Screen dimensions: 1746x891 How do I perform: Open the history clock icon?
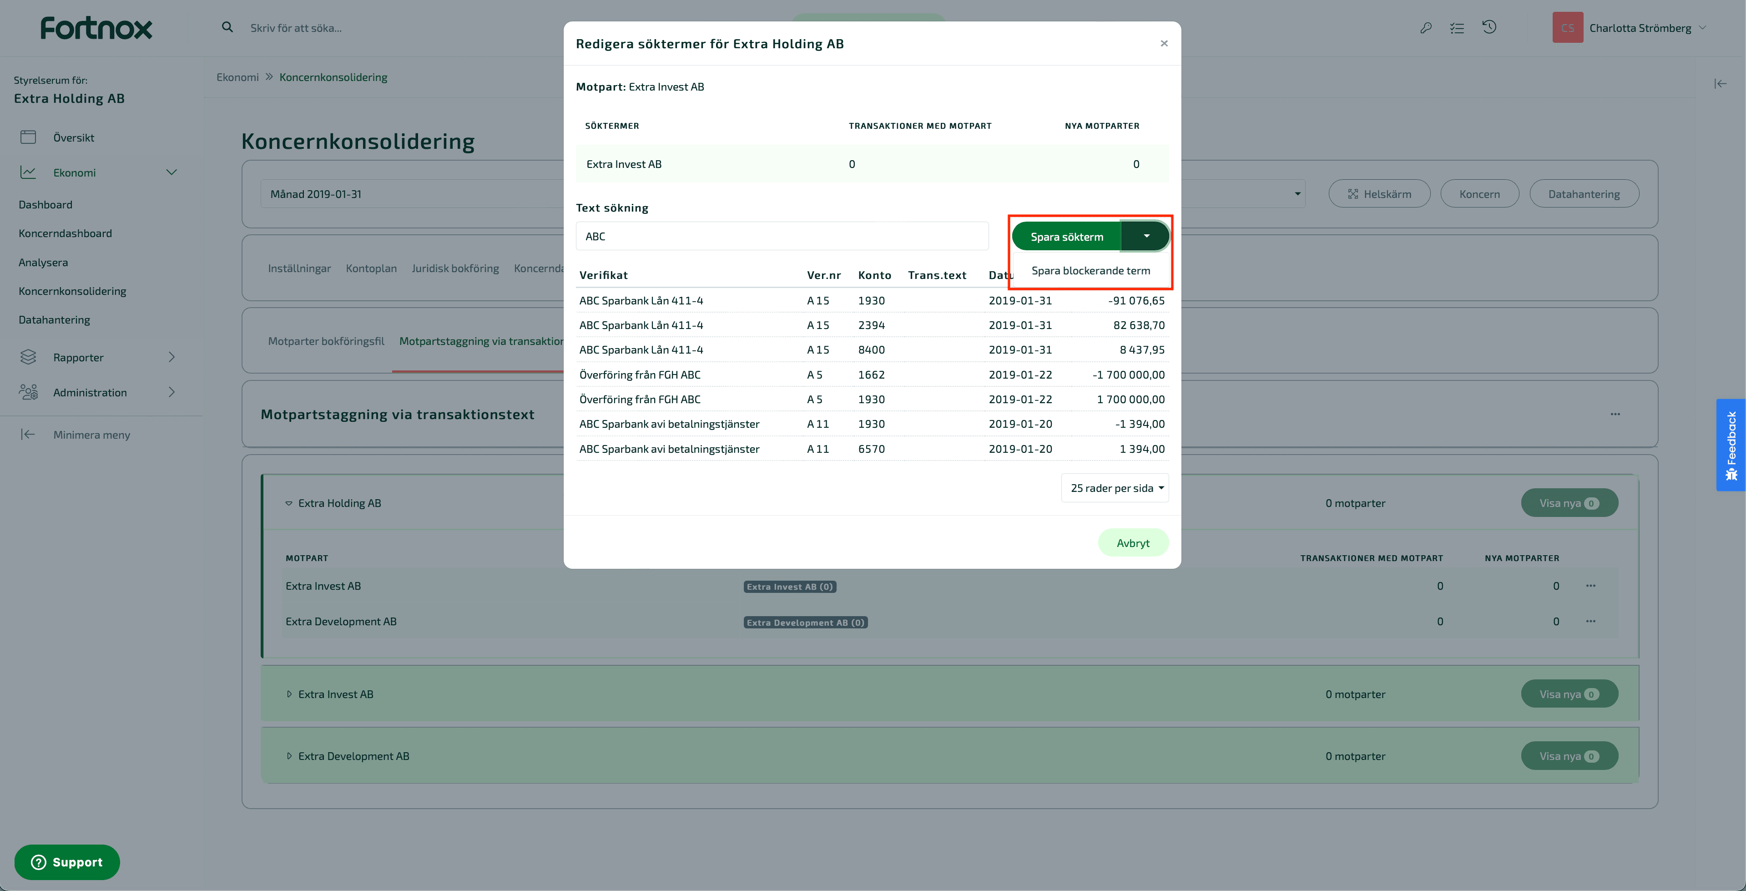1489,27
